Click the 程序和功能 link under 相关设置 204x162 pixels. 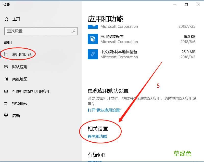point(98,136)
